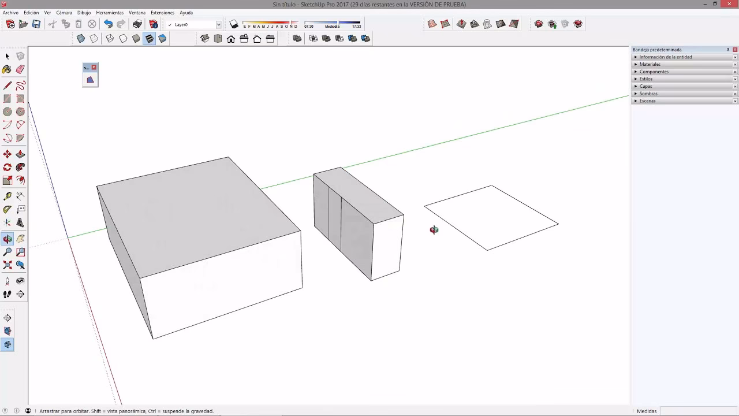Click the Top view button

click(218, 38)
